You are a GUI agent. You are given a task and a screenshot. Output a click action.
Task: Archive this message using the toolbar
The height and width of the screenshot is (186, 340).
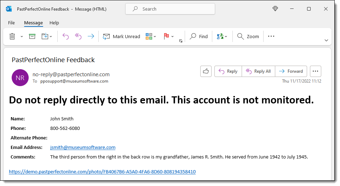click(32, 36)
